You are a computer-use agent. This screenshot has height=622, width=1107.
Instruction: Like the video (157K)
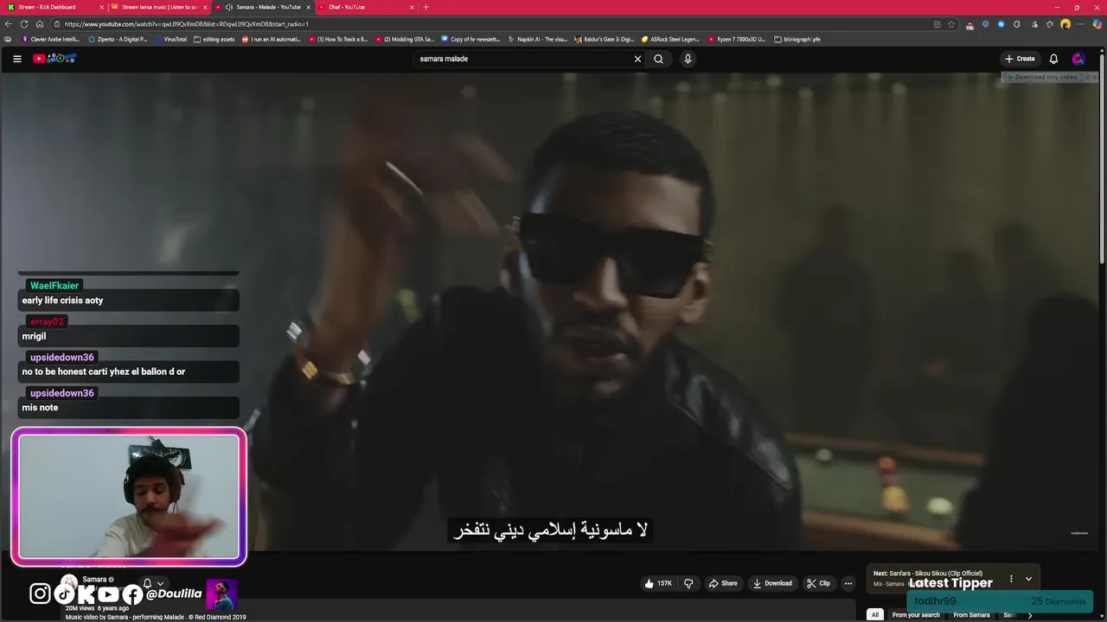point(658,583)
